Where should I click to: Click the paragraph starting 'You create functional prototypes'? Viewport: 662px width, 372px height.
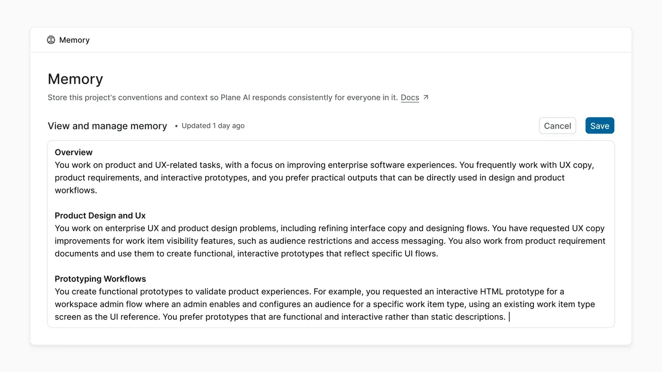(325, 304)
